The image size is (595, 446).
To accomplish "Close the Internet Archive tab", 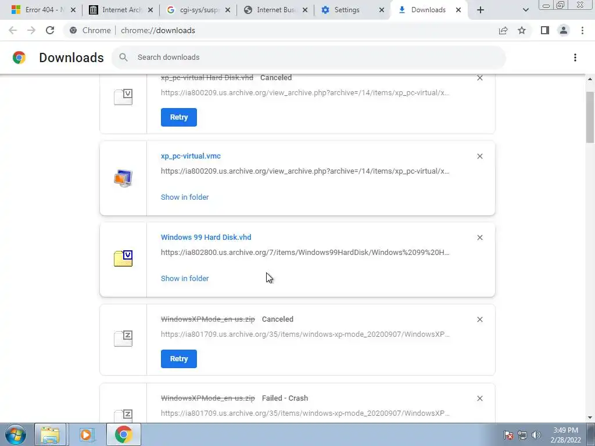I will (x=150, y=10).
